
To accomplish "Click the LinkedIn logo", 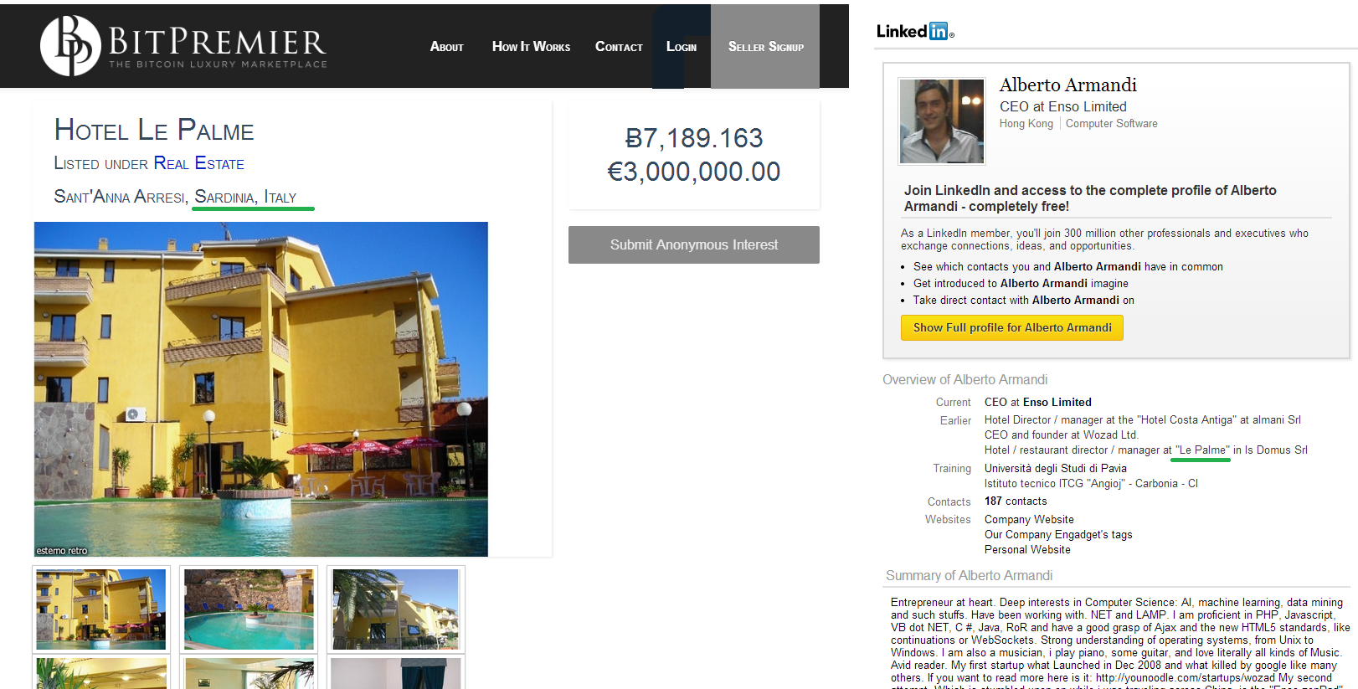I will tap(914, 31).
